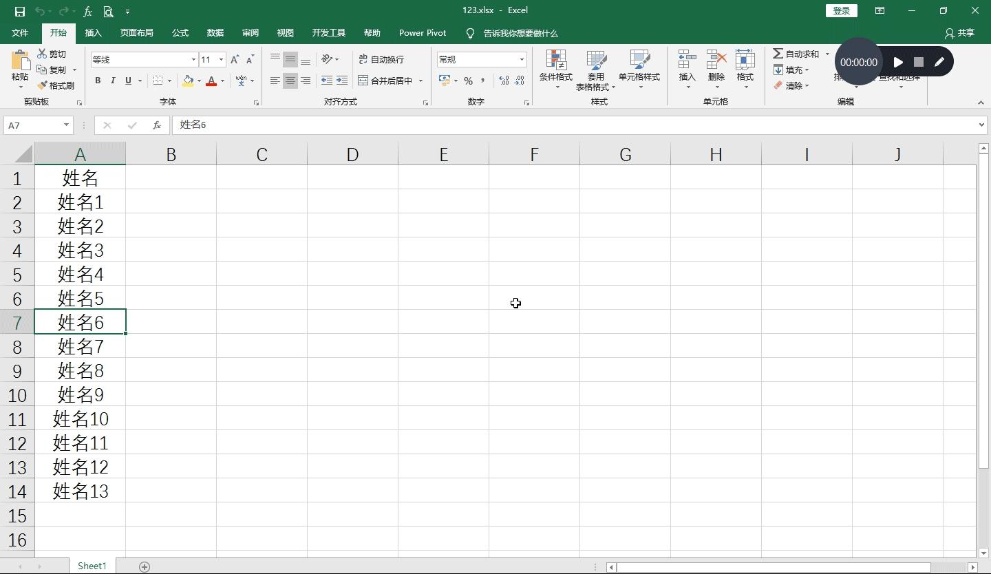
Task: Switch to the 插入 ribbon tab
Action: pos(93,33)
